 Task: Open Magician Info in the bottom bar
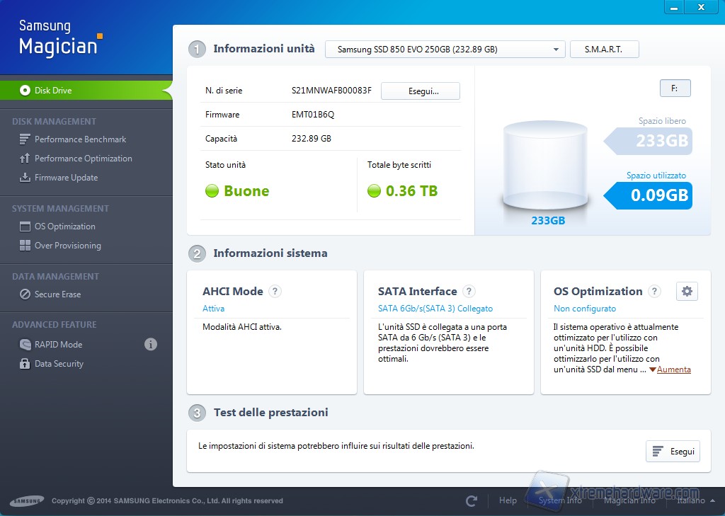(629, 500)
